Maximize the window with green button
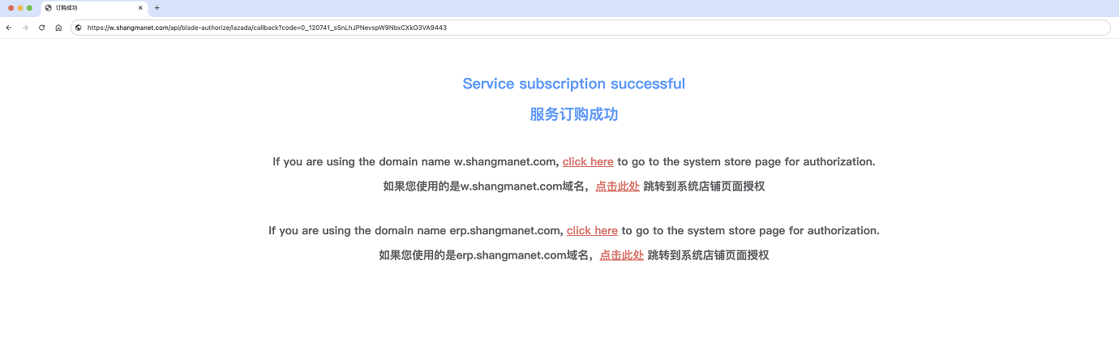1119x355 pixels. 29,8
